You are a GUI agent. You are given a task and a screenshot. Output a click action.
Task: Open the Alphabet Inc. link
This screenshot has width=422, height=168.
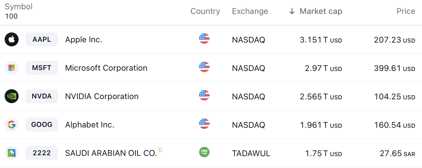pos(90,125)
